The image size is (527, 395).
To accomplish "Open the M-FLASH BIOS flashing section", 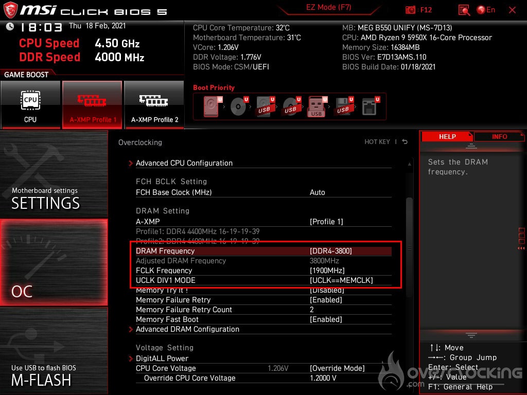I will 54,351.
